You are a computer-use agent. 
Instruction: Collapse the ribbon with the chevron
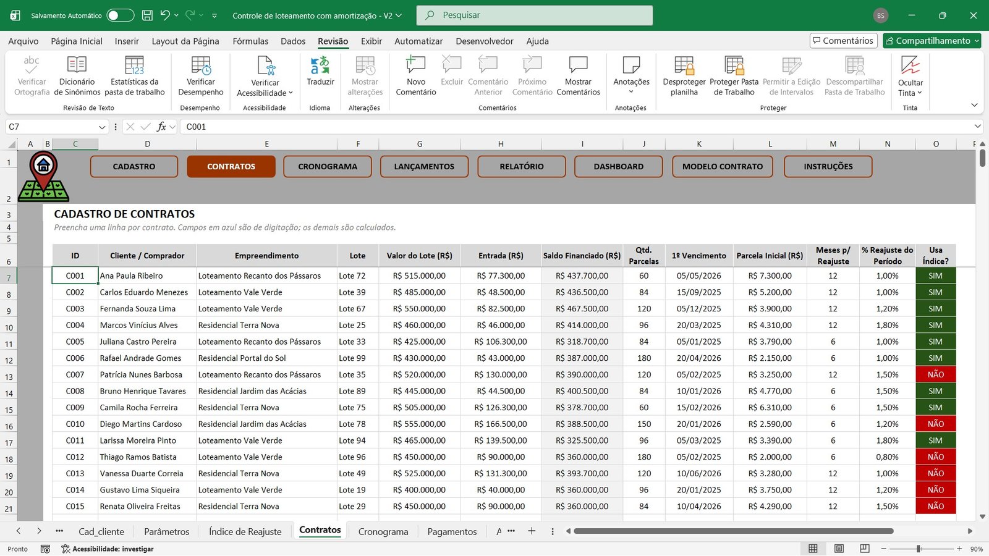[974, 105]
